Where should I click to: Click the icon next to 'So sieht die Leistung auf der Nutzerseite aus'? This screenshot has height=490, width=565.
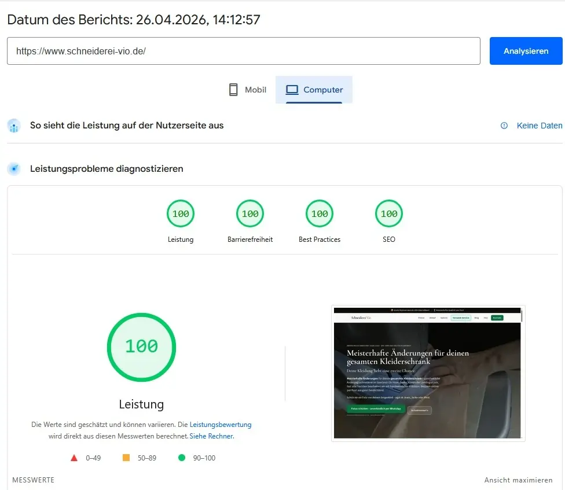(14, 126)
